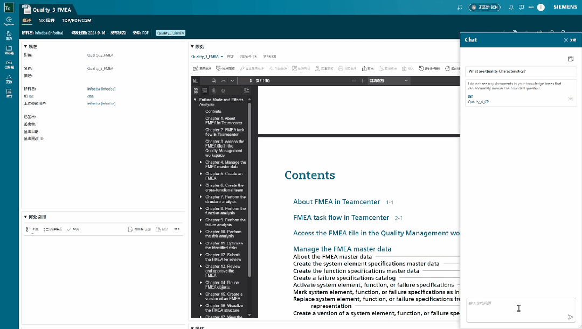Screen dimensions: 582x329
Task: Collapse the properties section triangle
Action: [x=25, y=46]
